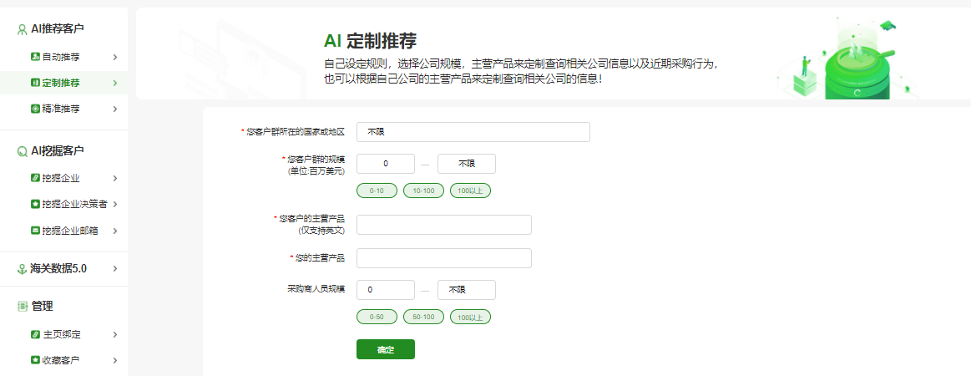This screenshot has width=971, height=376.
Task: Select the 50-100 purchaser staff preset
Action: coord(423,317)
